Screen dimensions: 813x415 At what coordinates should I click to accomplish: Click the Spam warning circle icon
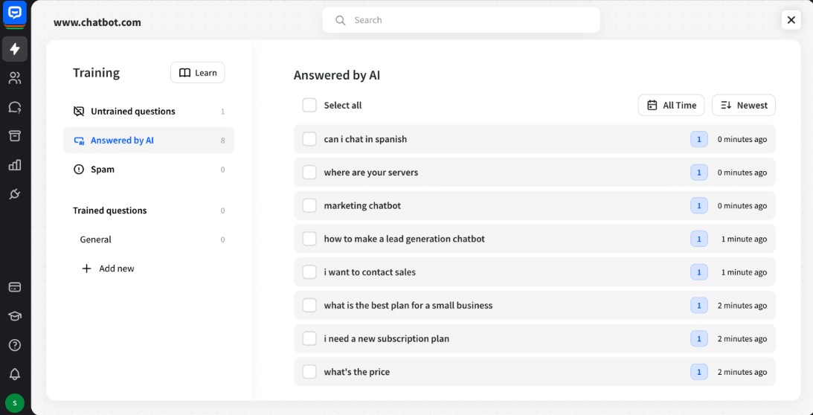tap(79, 169)
